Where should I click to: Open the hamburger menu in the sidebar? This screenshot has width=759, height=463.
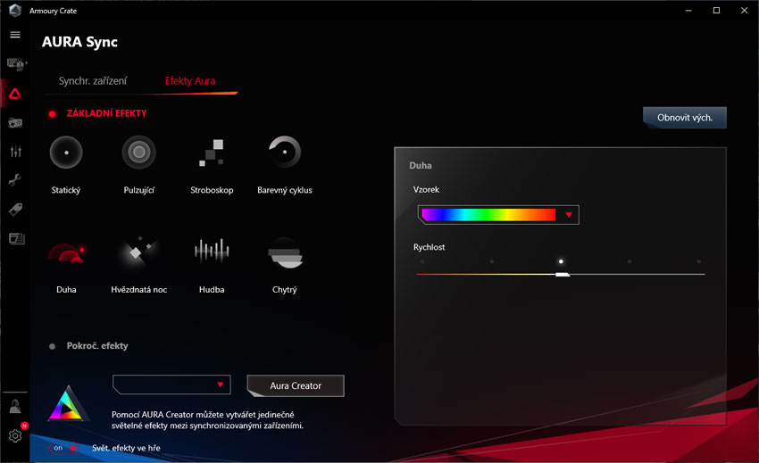click(x=15, y=35)
